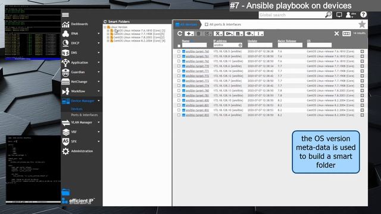Viewport: 381px width, 214px height.
Task: Clear filters with the X icon
Action: click(336, 33)
